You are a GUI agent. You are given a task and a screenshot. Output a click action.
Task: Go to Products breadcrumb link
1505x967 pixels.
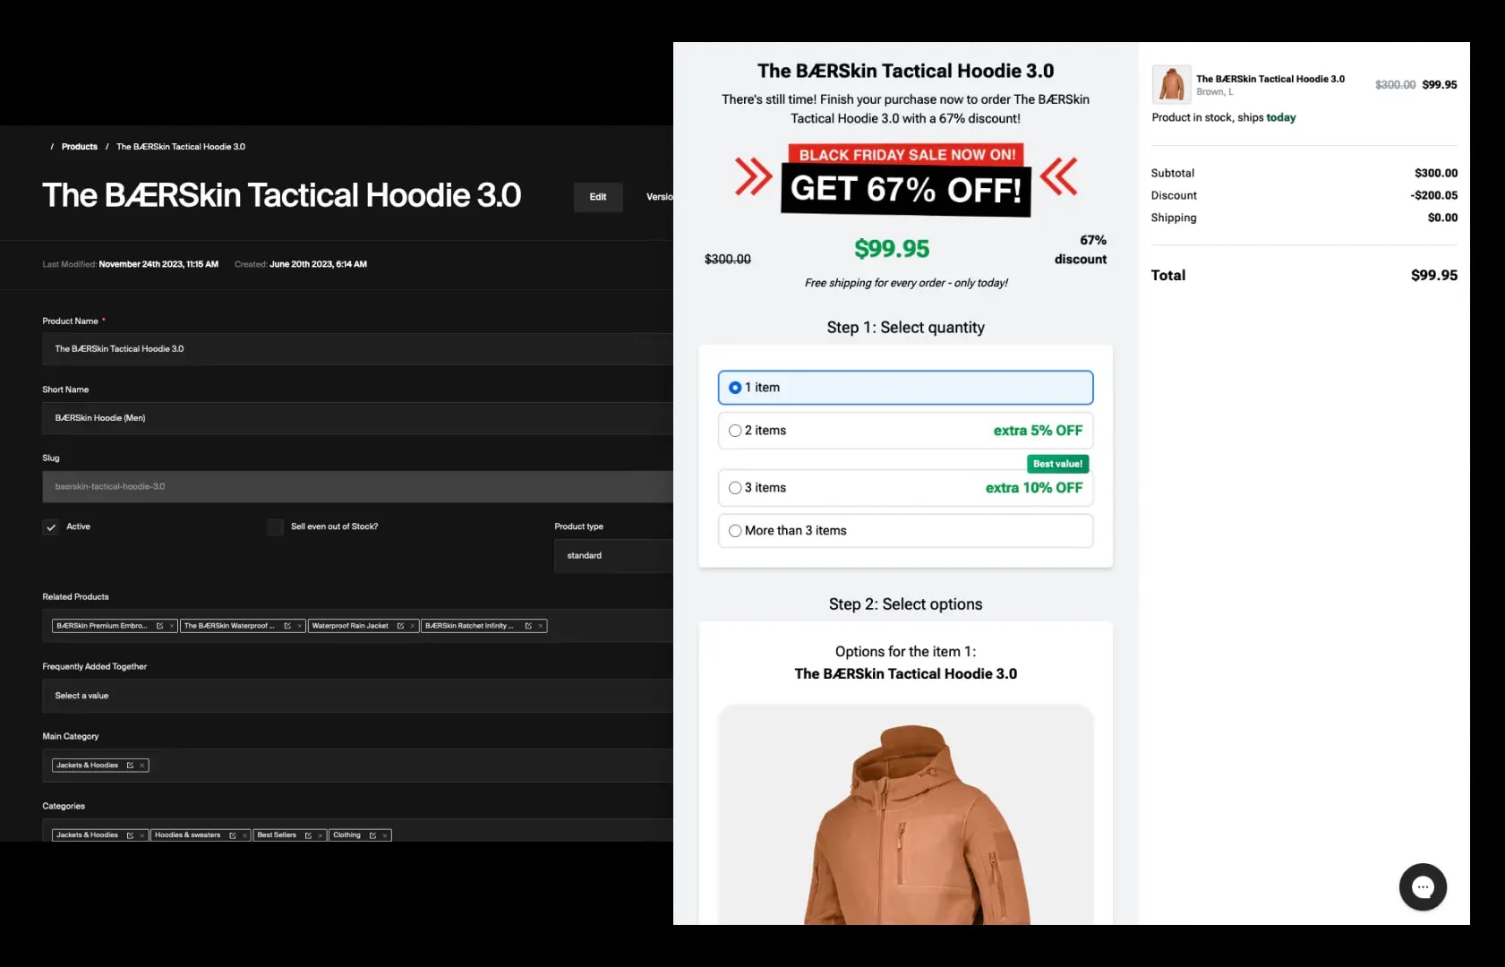coord(80,147)
